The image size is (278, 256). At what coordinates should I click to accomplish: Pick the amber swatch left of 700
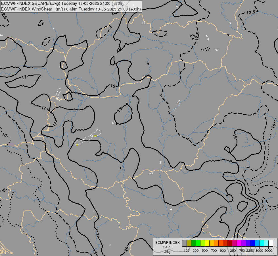(x=212, y=243)
